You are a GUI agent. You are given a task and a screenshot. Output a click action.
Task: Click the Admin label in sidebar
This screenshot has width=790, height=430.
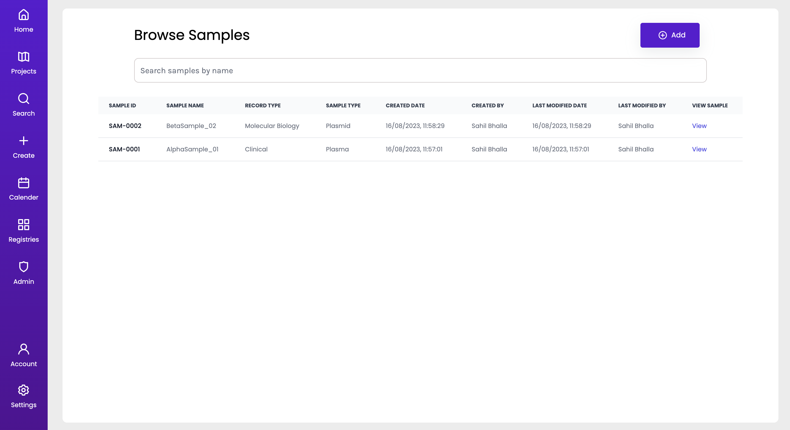(x=24, y=281)
